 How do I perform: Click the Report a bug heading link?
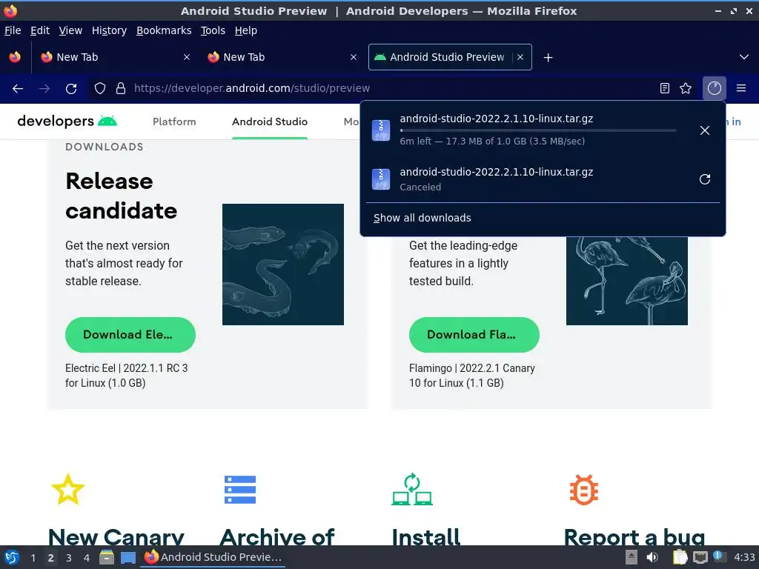coord(634,536)
